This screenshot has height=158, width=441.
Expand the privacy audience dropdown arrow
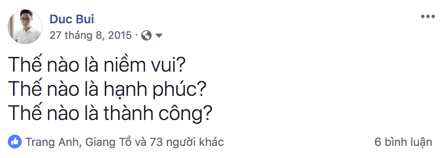click(x=159, y=35)
